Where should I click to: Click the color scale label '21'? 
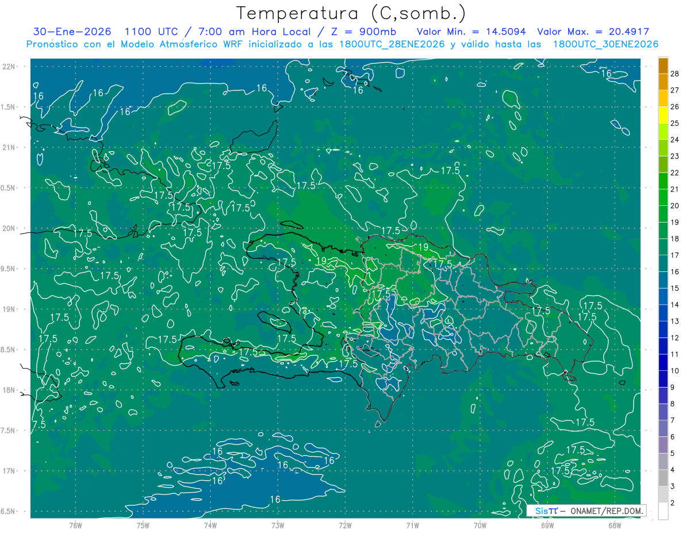point(674,189)
